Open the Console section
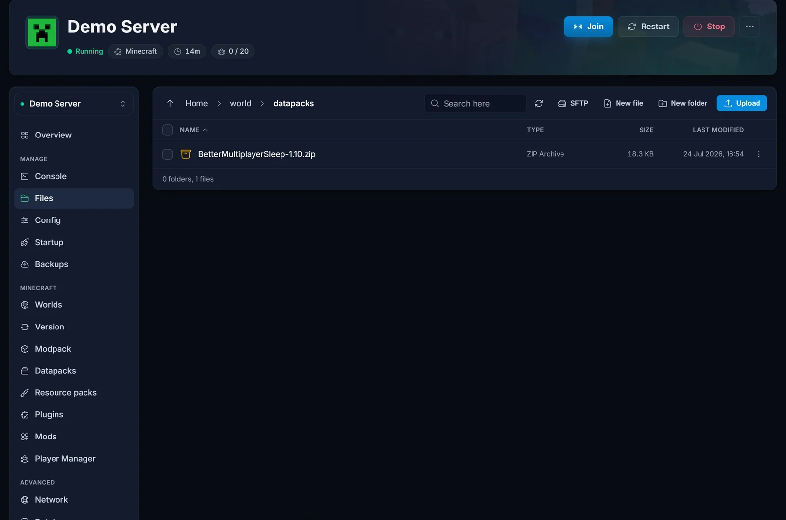786x520 pixels. tap(74, 176)
